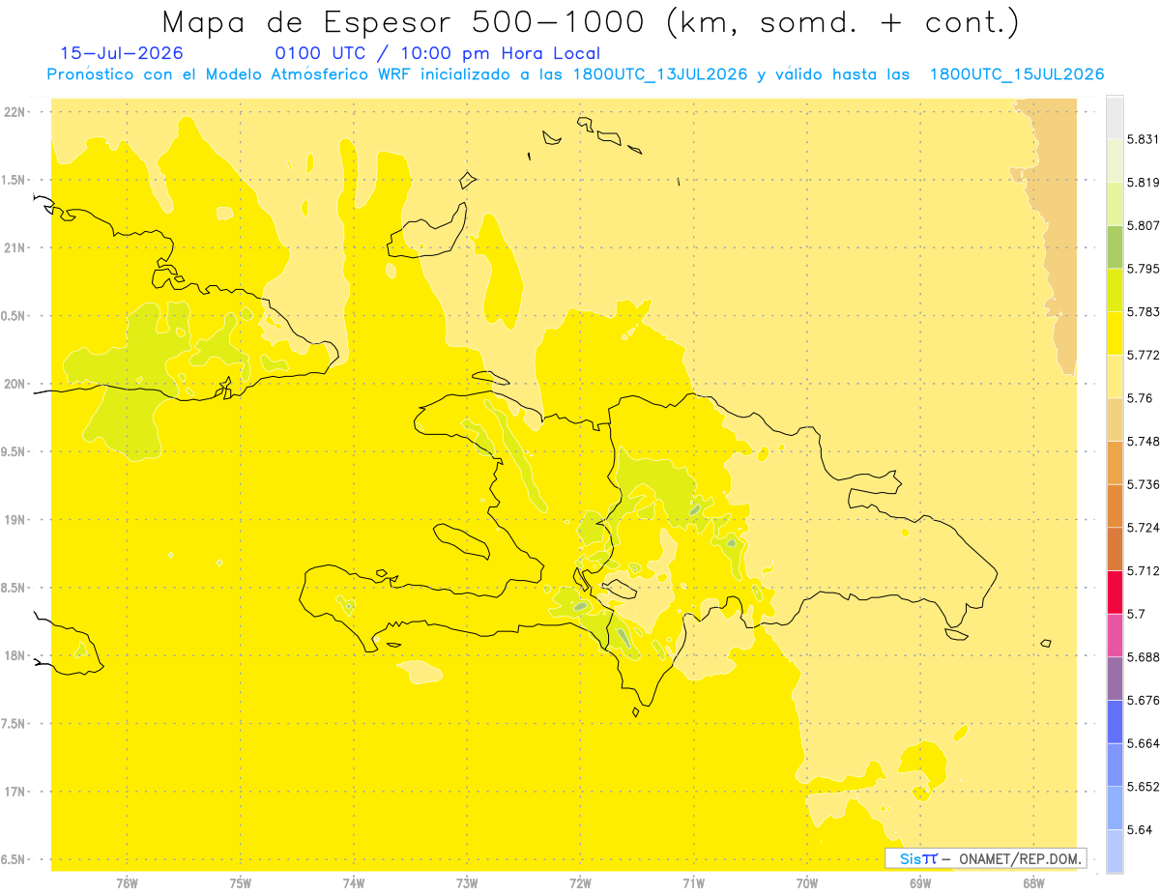
Task: Click the '72W' longitude label
Action: (580, 883)
